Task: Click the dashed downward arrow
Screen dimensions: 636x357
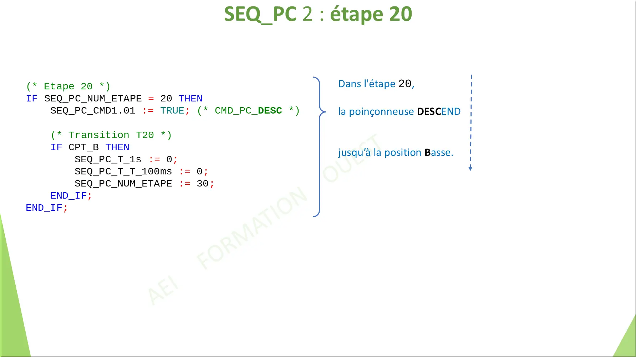Action: [x=471, y=123]
